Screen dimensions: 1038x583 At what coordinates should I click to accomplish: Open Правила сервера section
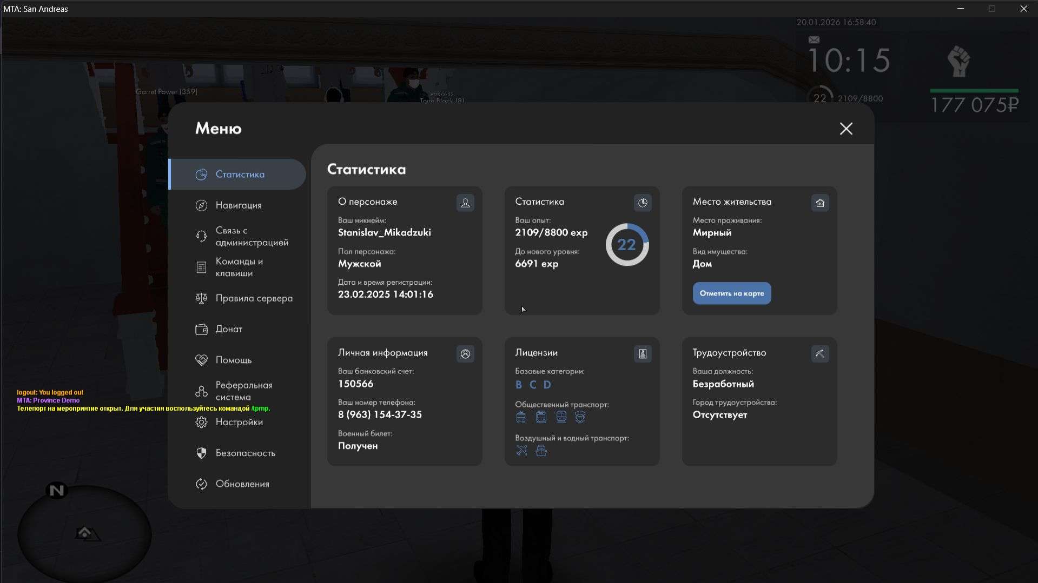pos(254,298)
